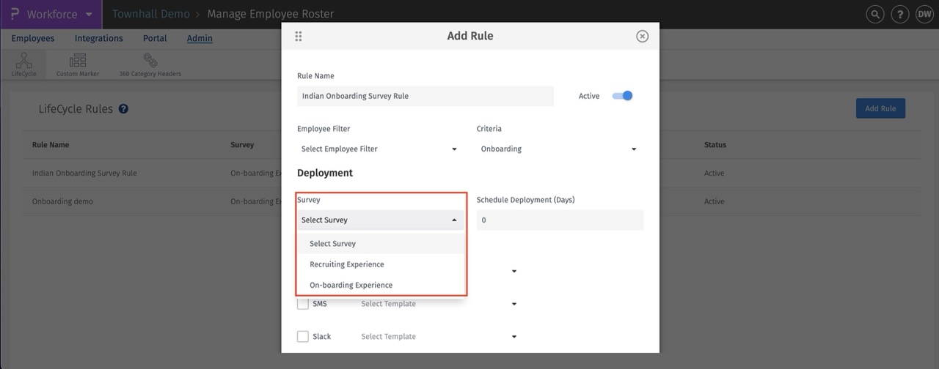Click the drag handle of the Add Rule dialog
Image resolution: width=939 pixels, height=369 pixels.
(x=298, y=37)
